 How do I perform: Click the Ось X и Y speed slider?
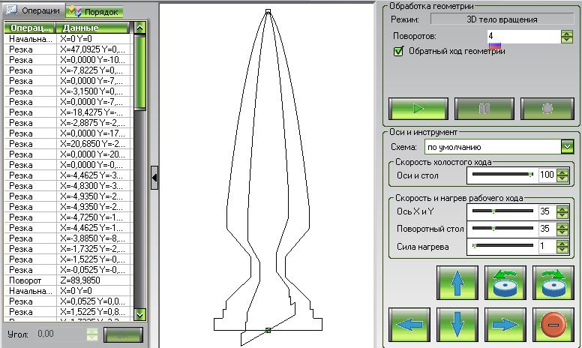coord(502,211)
